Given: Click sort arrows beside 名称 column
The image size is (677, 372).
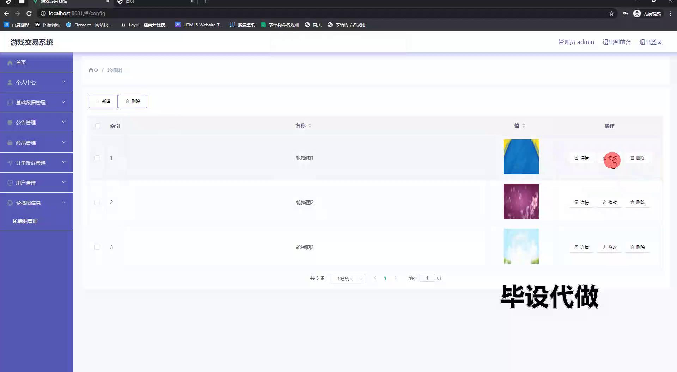Looking at the screenshot, I should click(310, 126).
